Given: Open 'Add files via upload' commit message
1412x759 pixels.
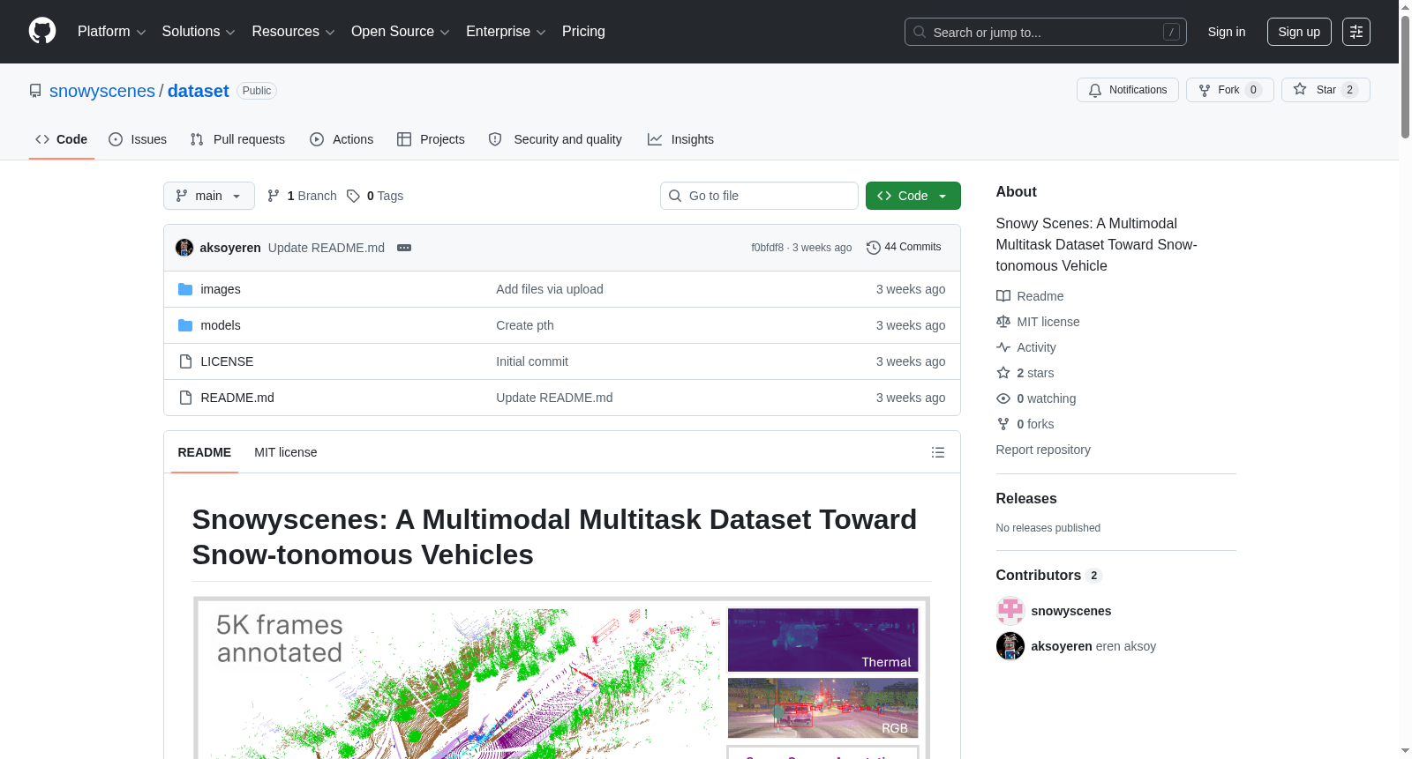Looking at the screenshot, I should coord(550,289).
